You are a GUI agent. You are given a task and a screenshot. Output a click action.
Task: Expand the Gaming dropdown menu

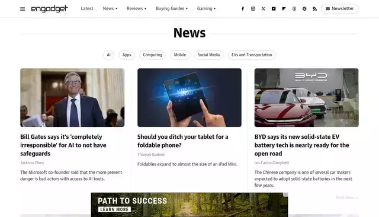[x=206, y=8]
